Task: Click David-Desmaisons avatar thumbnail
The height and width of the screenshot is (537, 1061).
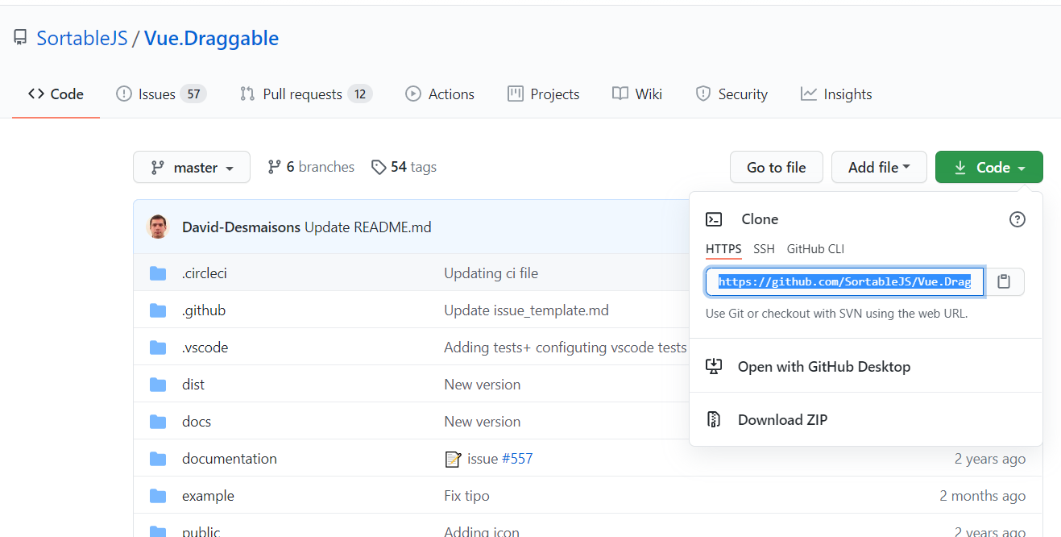Action: click(158, 227)
